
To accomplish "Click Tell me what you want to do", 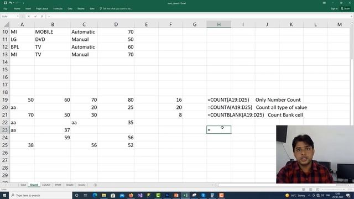I will pos(116,9).
